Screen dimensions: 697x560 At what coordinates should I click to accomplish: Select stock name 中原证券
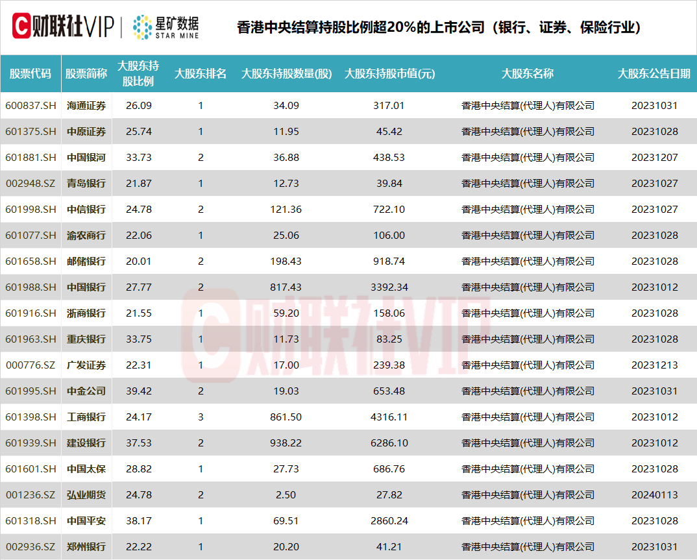point(86,132)
